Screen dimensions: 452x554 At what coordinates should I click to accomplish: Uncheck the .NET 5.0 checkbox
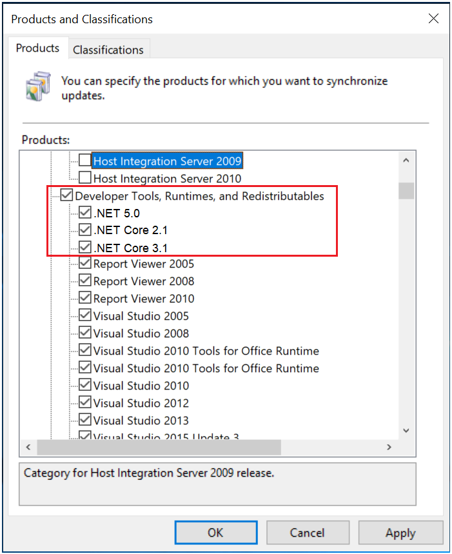point(84,213)
